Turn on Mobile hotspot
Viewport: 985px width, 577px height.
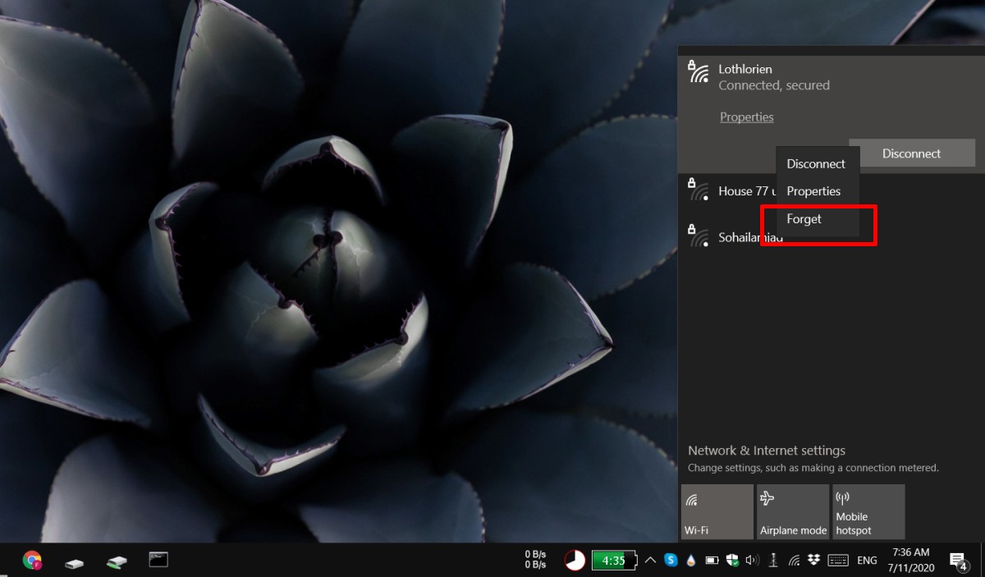868,511
